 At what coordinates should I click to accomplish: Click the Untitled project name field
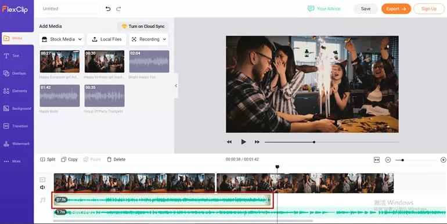(x=70, y=9)
